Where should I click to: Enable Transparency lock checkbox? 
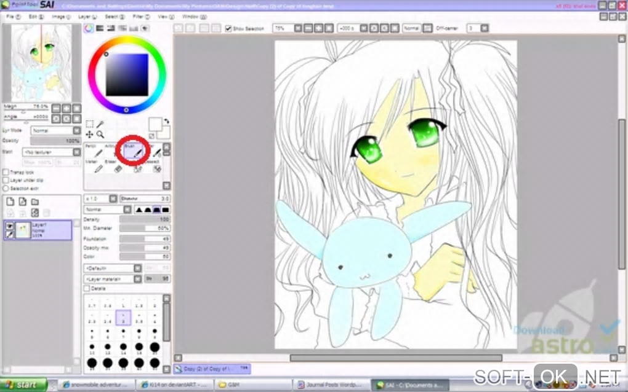click(6, 172)
